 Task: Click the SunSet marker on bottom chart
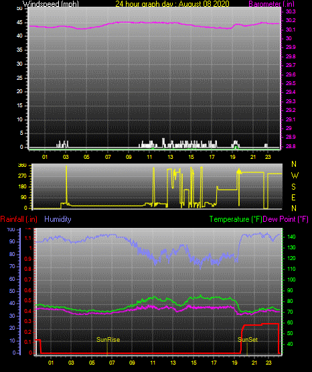(248, 340)
